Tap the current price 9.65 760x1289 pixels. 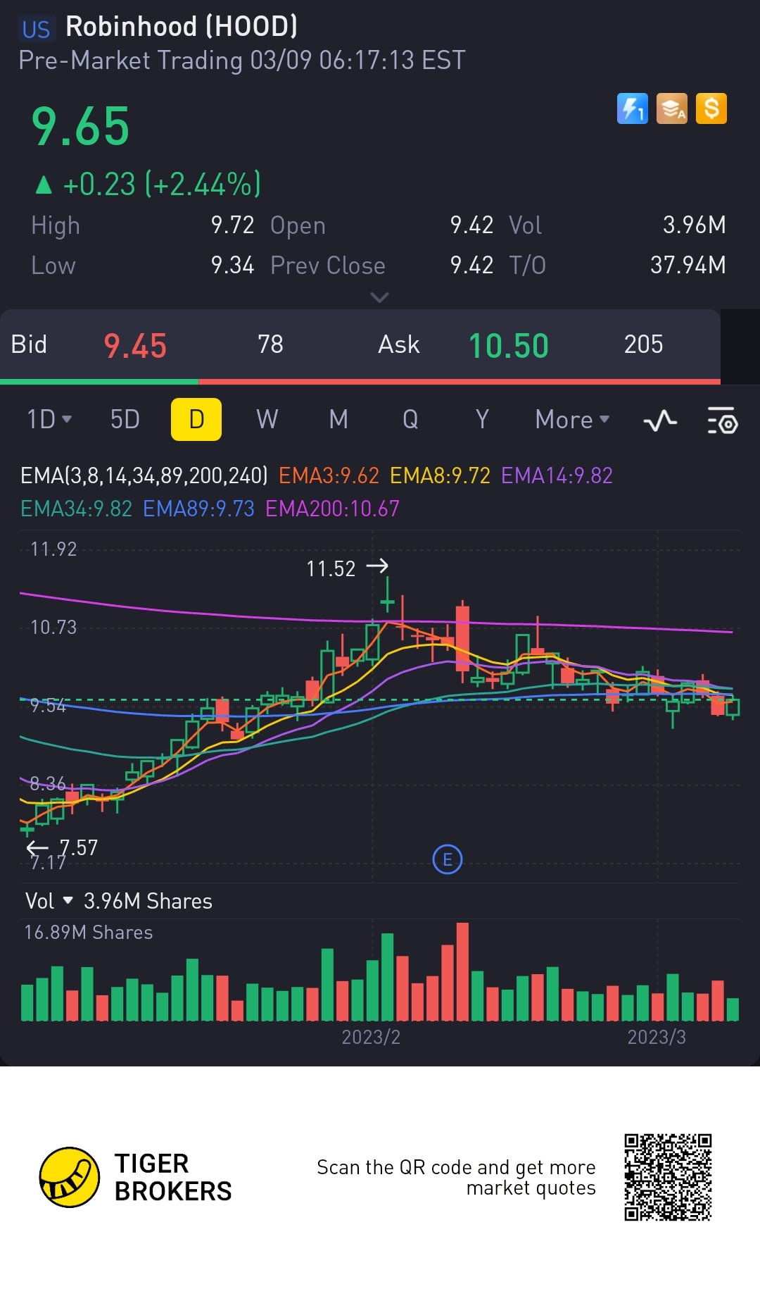click(x=80, y=127)
